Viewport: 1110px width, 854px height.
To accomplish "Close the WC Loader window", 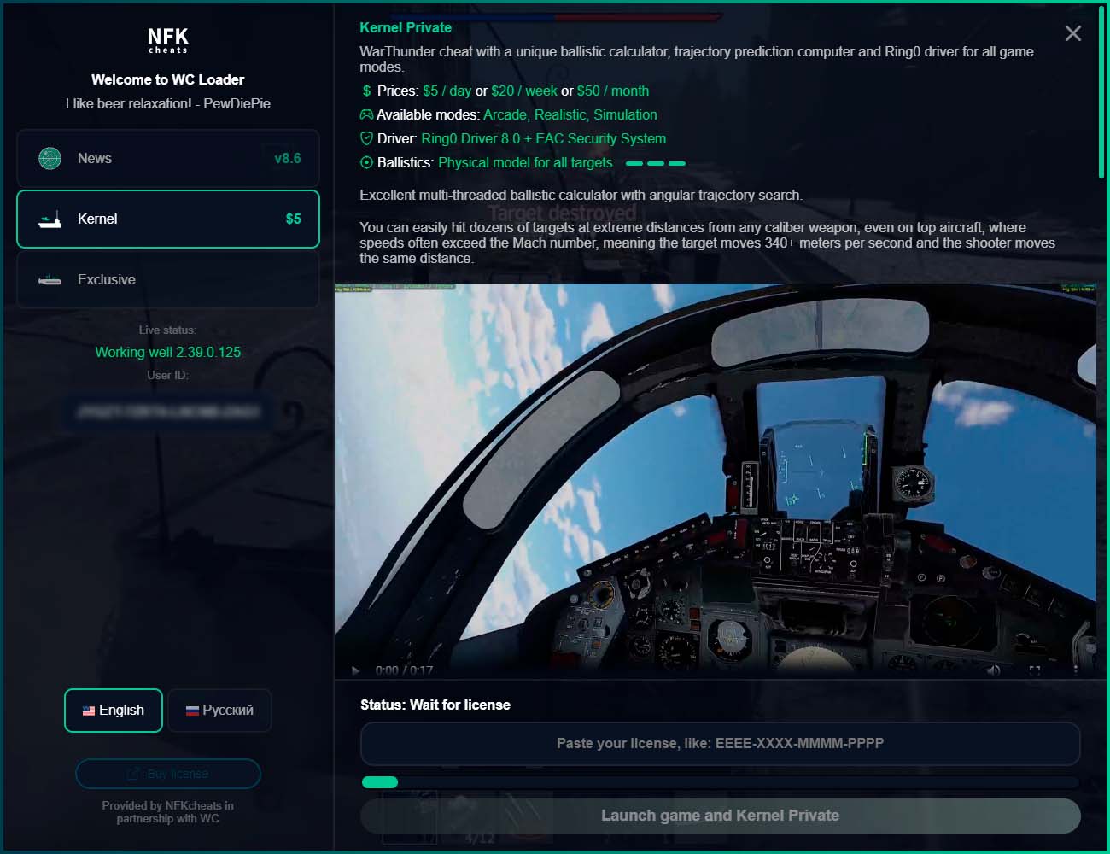I will (x=1073, y=33).
